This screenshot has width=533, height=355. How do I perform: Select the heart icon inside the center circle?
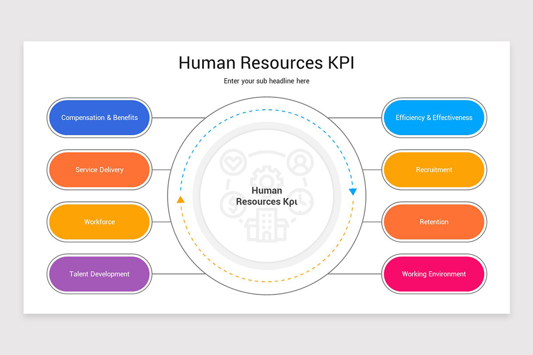(x=233, y=162)
